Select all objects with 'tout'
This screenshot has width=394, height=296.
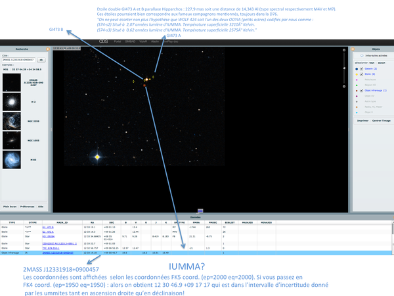pos(372,62)
